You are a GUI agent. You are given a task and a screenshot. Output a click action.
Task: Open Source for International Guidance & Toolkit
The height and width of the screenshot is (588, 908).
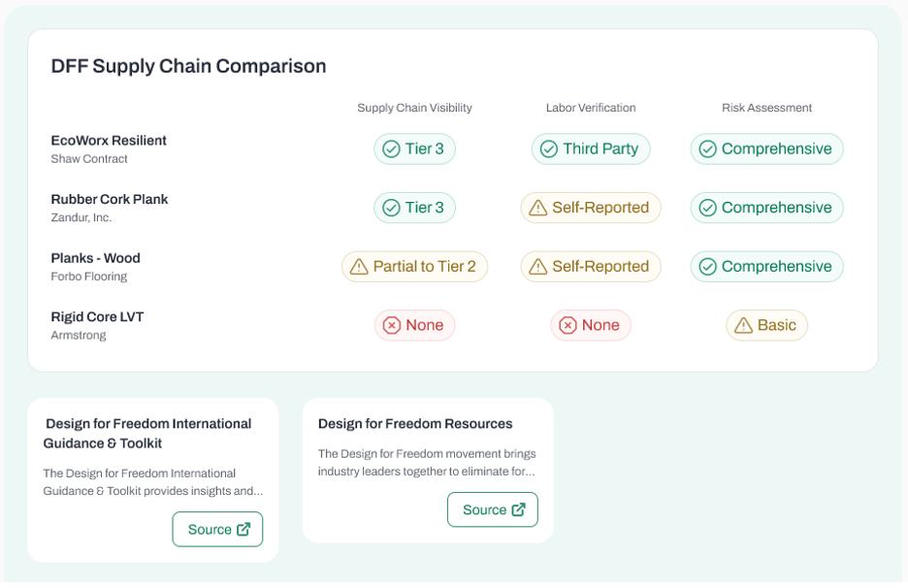(217, 529)
